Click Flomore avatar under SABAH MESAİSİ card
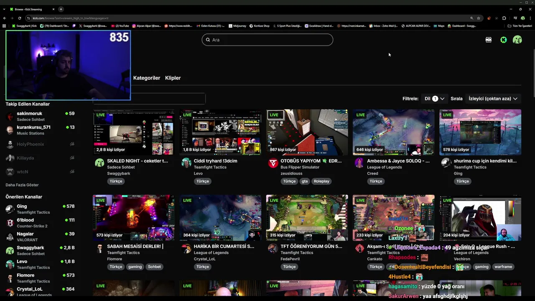535x301 pixels. tap(99, 249)
